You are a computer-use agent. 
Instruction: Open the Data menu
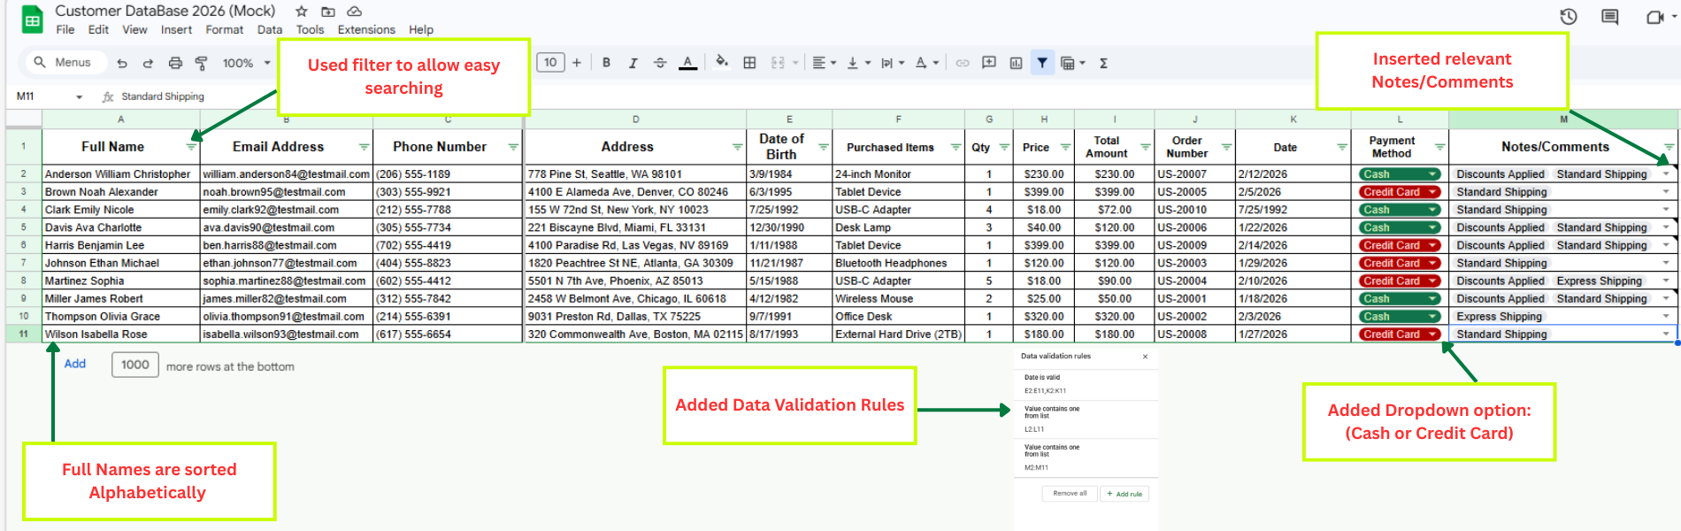point(270,29)
